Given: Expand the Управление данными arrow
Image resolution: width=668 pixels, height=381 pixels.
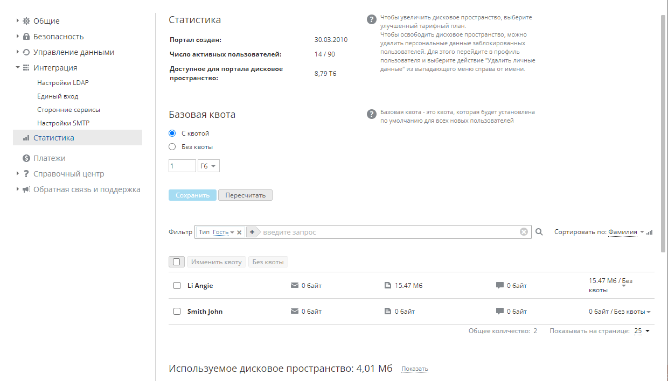Looking at the screenshot, I should pyautogui.click(x=17, y=52).
